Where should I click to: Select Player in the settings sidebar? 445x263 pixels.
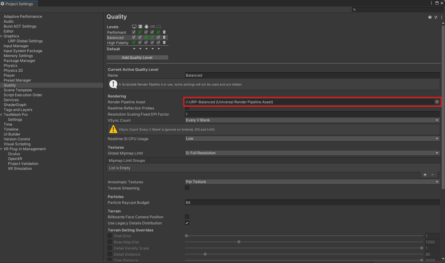pos(9,75)
